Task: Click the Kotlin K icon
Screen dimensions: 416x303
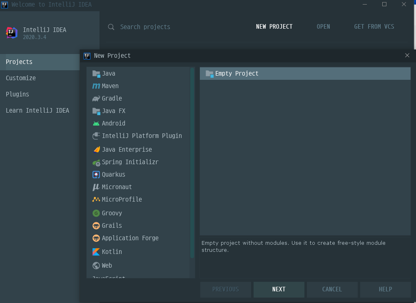Action: tap(96, 252)
